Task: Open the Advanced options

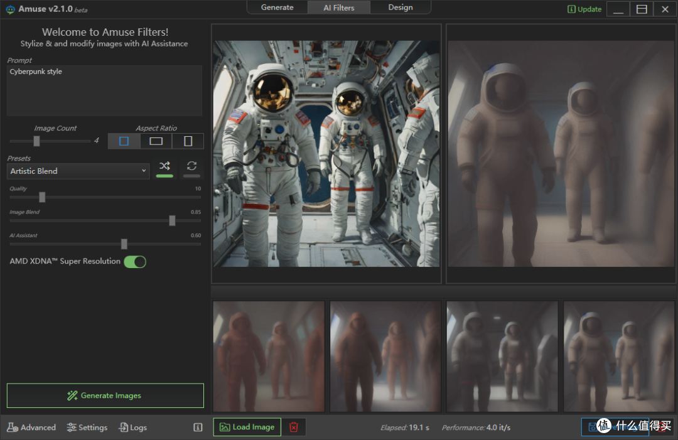Action: pos(31,427)
